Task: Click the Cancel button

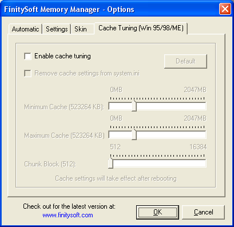Action: (x=204, y=212)
